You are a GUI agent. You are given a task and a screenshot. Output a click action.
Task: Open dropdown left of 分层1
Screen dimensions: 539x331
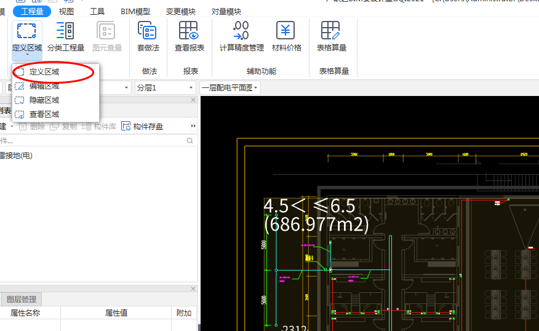126,88
